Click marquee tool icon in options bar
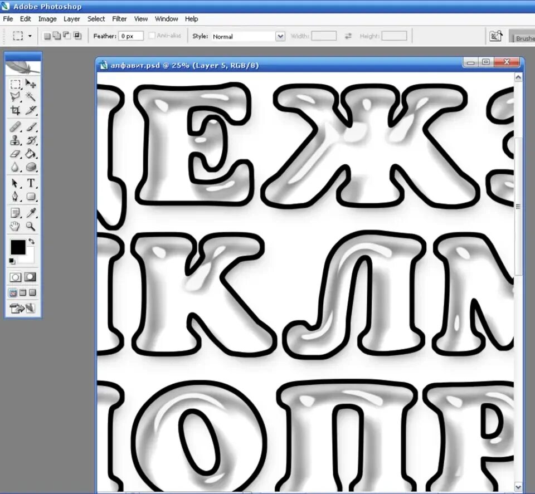This screenshot has width=535, height=494. point(18,36)
